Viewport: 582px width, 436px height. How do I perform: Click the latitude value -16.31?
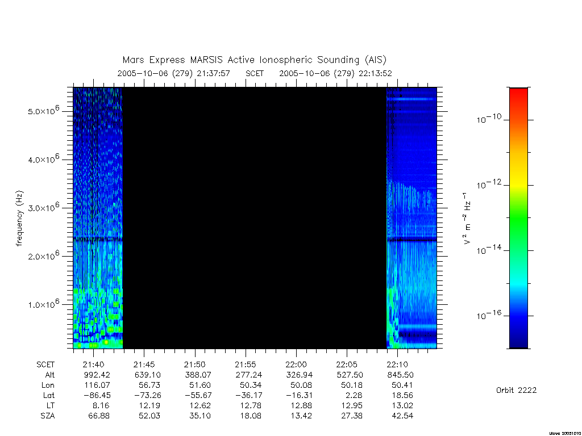pos(300,396)
